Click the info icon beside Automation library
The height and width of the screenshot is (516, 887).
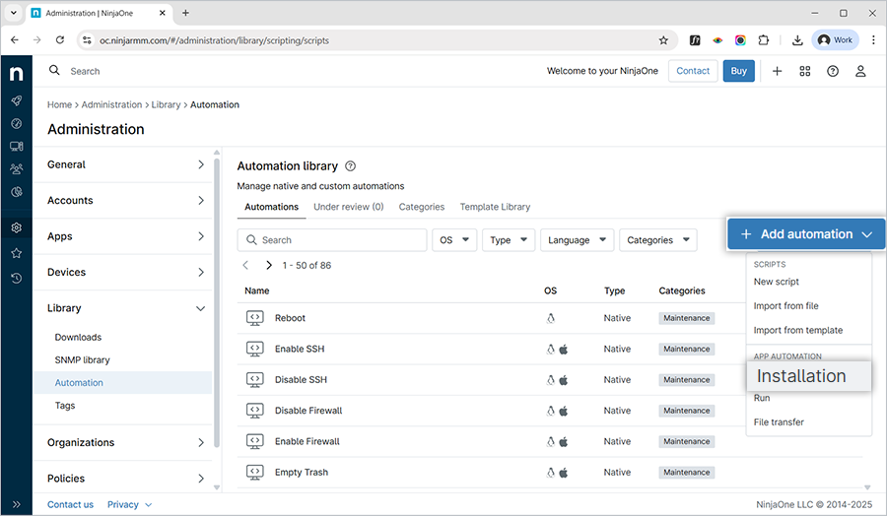coord(351,166)
